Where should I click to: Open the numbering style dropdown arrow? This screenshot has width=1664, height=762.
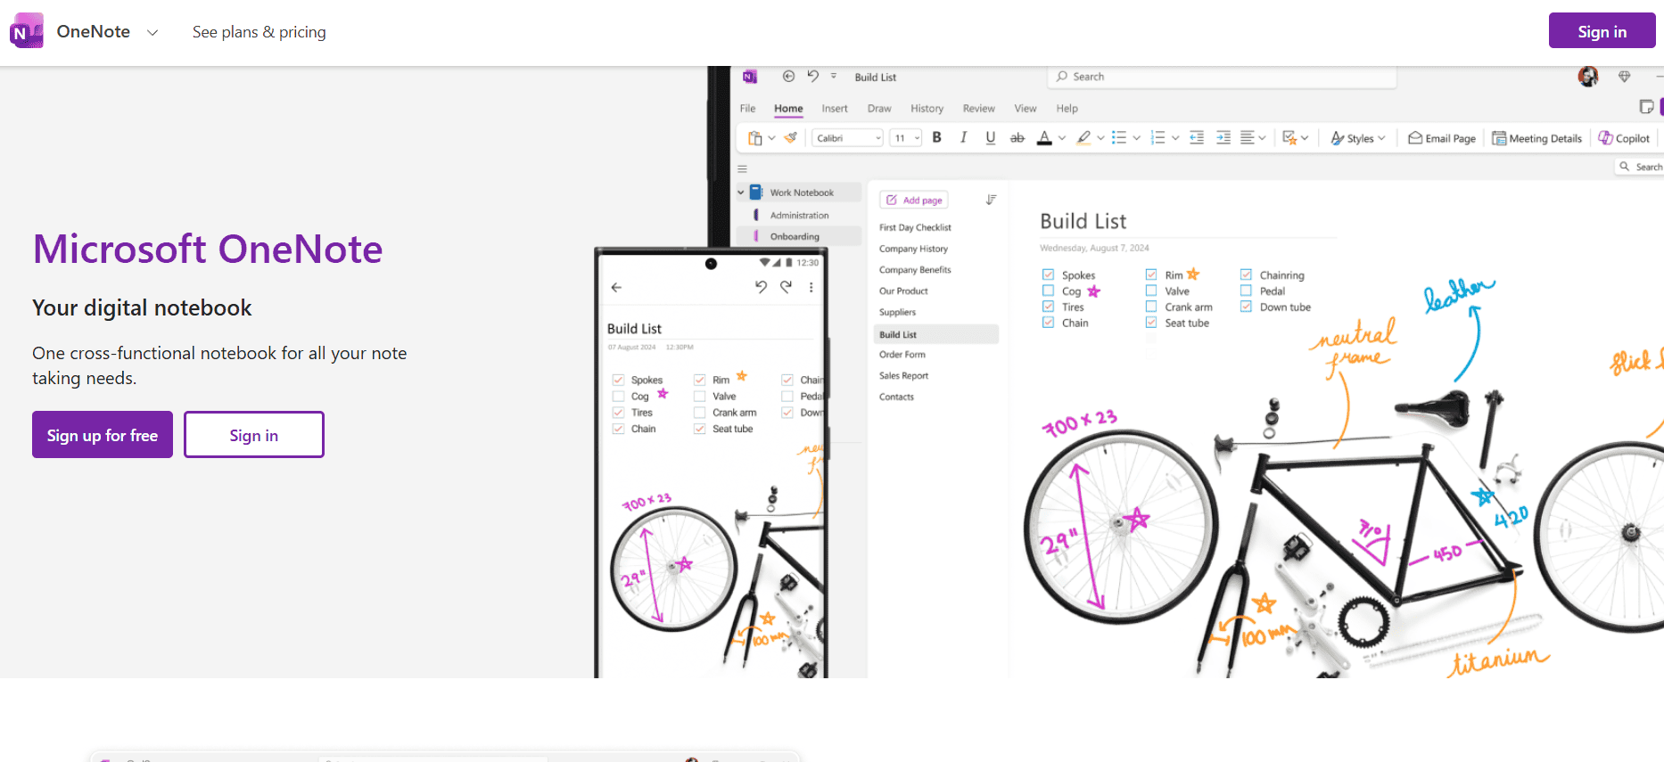click(1175, 138)
